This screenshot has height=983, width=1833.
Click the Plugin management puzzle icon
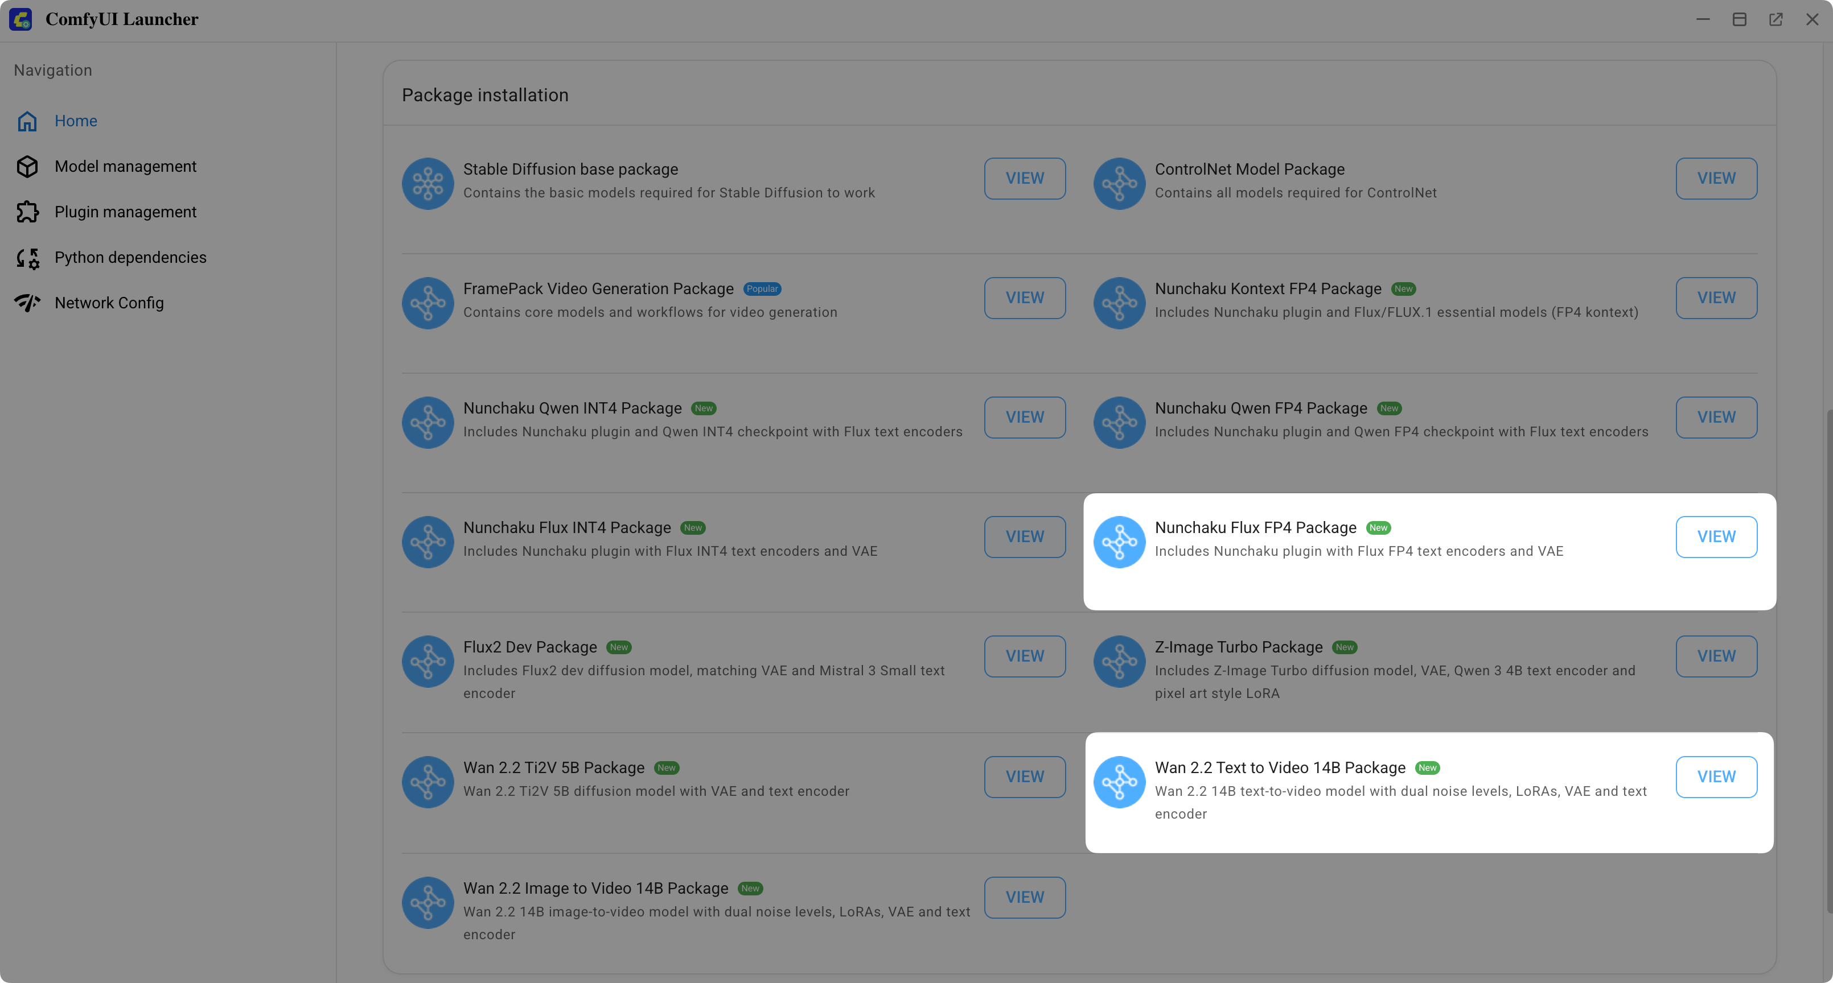(27, 212)
